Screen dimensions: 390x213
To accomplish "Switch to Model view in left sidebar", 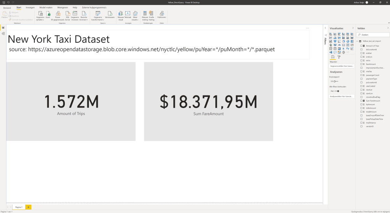I will [3, 34].
